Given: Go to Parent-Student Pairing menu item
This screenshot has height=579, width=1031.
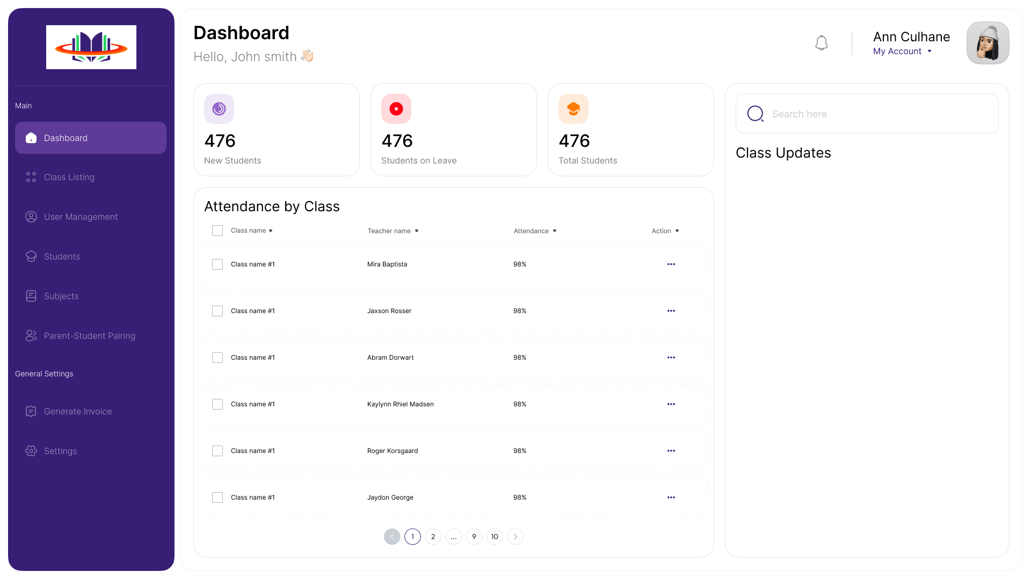Looking at the screenshot, I should tap(89, 336).
